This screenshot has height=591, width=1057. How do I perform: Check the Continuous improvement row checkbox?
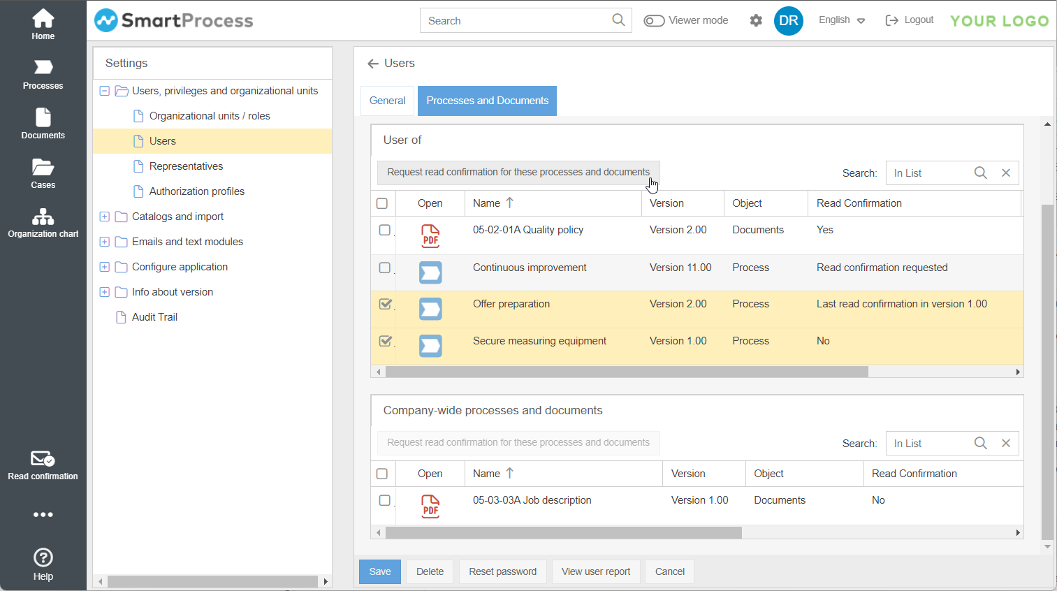(x=384, y=268)
